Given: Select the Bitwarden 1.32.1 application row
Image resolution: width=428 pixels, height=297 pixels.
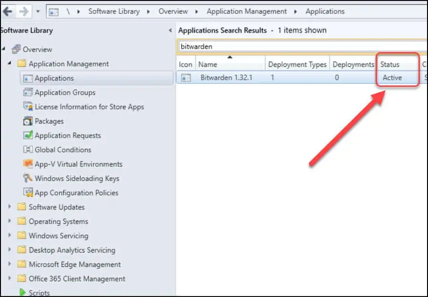Looking at the screenshot, I should click(x=302, y=78).
